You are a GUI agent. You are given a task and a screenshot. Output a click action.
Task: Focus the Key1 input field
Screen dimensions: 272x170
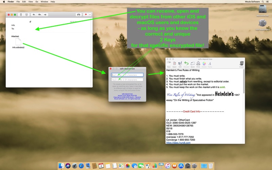pos(127,75)
